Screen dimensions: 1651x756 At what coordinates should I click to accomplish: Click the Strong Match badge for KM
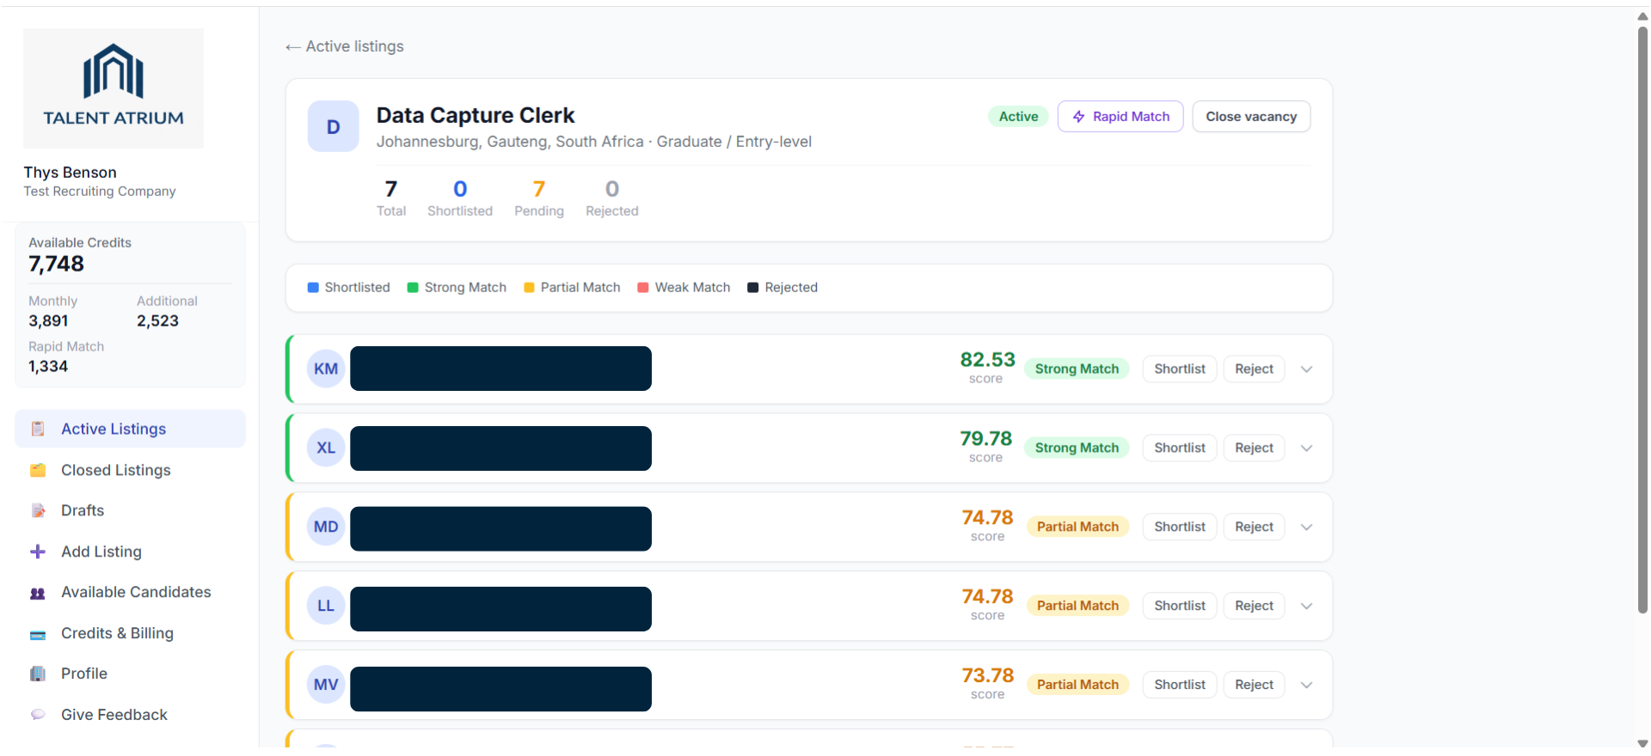pyautogui.click(x=1077, y=369)
